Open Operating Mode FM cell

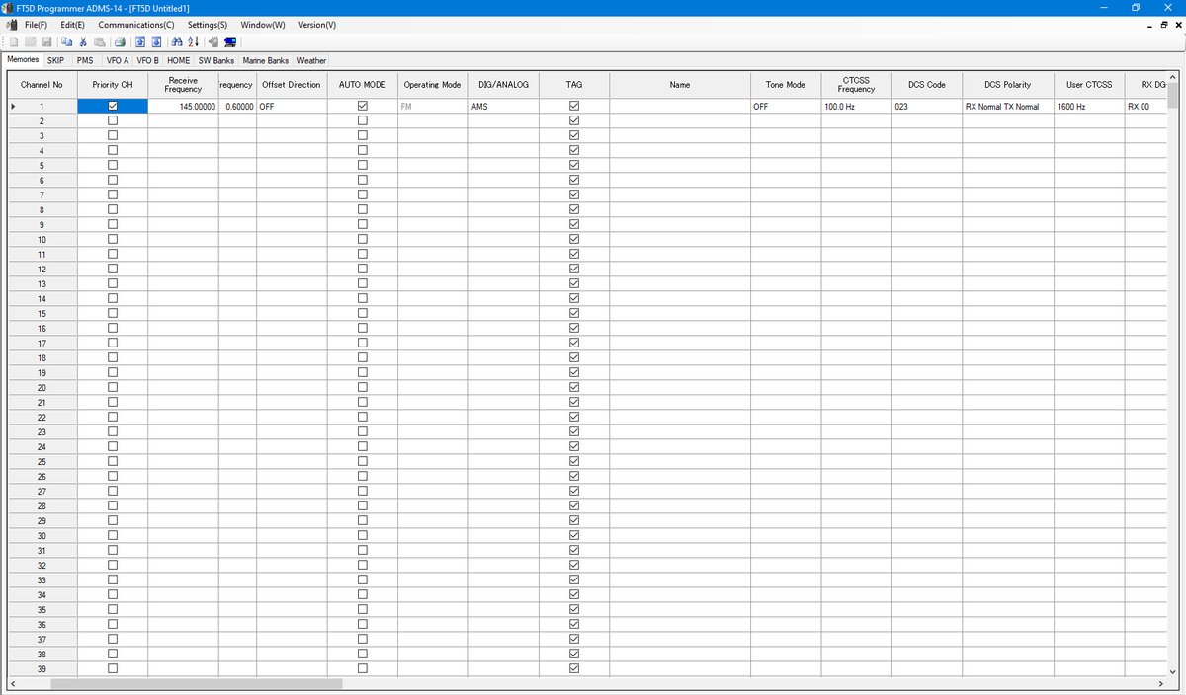point(433,106)
